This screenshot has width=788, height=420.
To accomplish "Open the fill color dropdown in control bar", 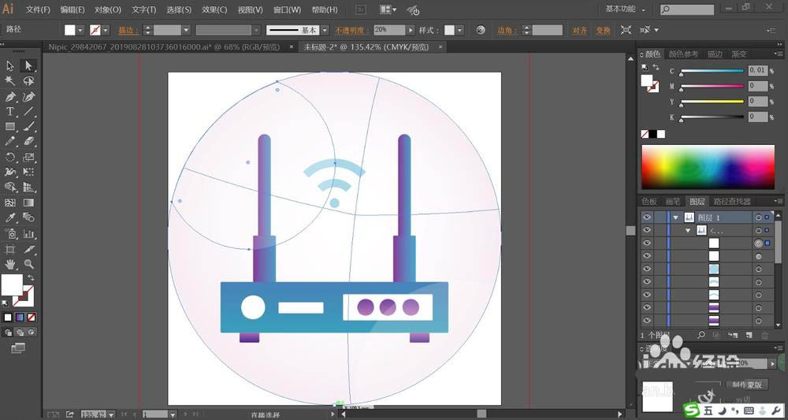I will click(x=80, y=30).
